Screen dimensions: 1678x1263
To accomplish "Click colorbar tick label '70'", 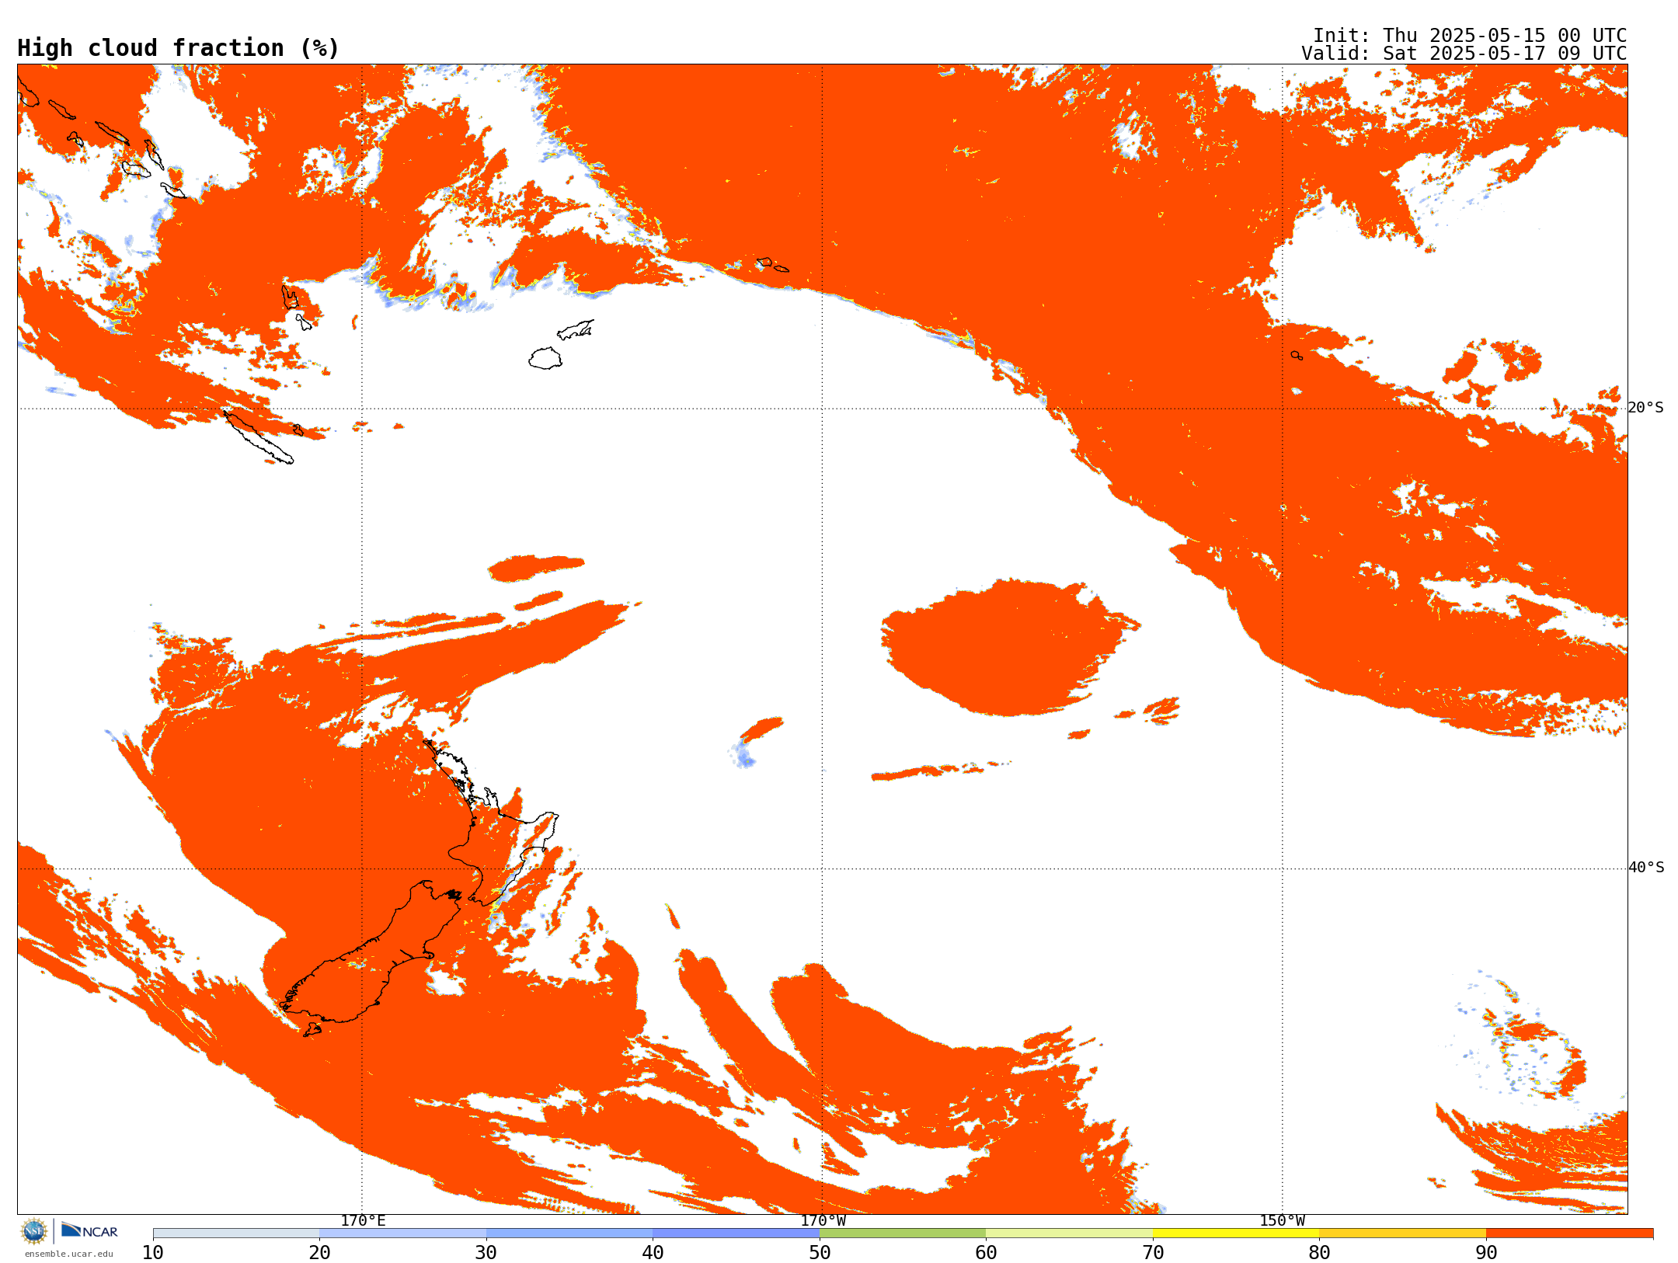I will click(1153, 1253).
